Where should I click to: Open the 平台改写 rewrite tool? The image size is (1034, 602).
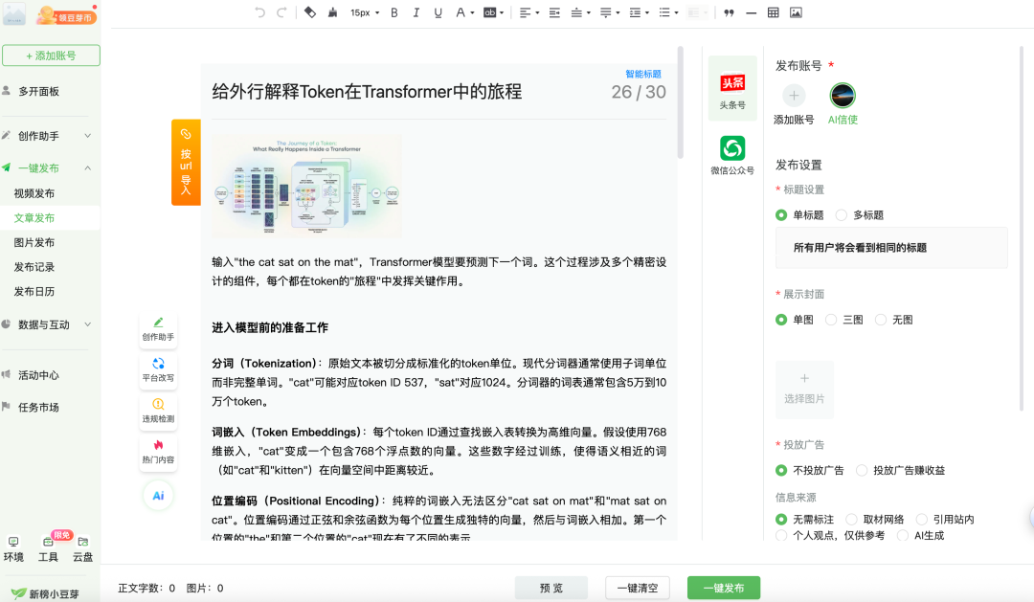pyautogui.click(x=158, y=369)
